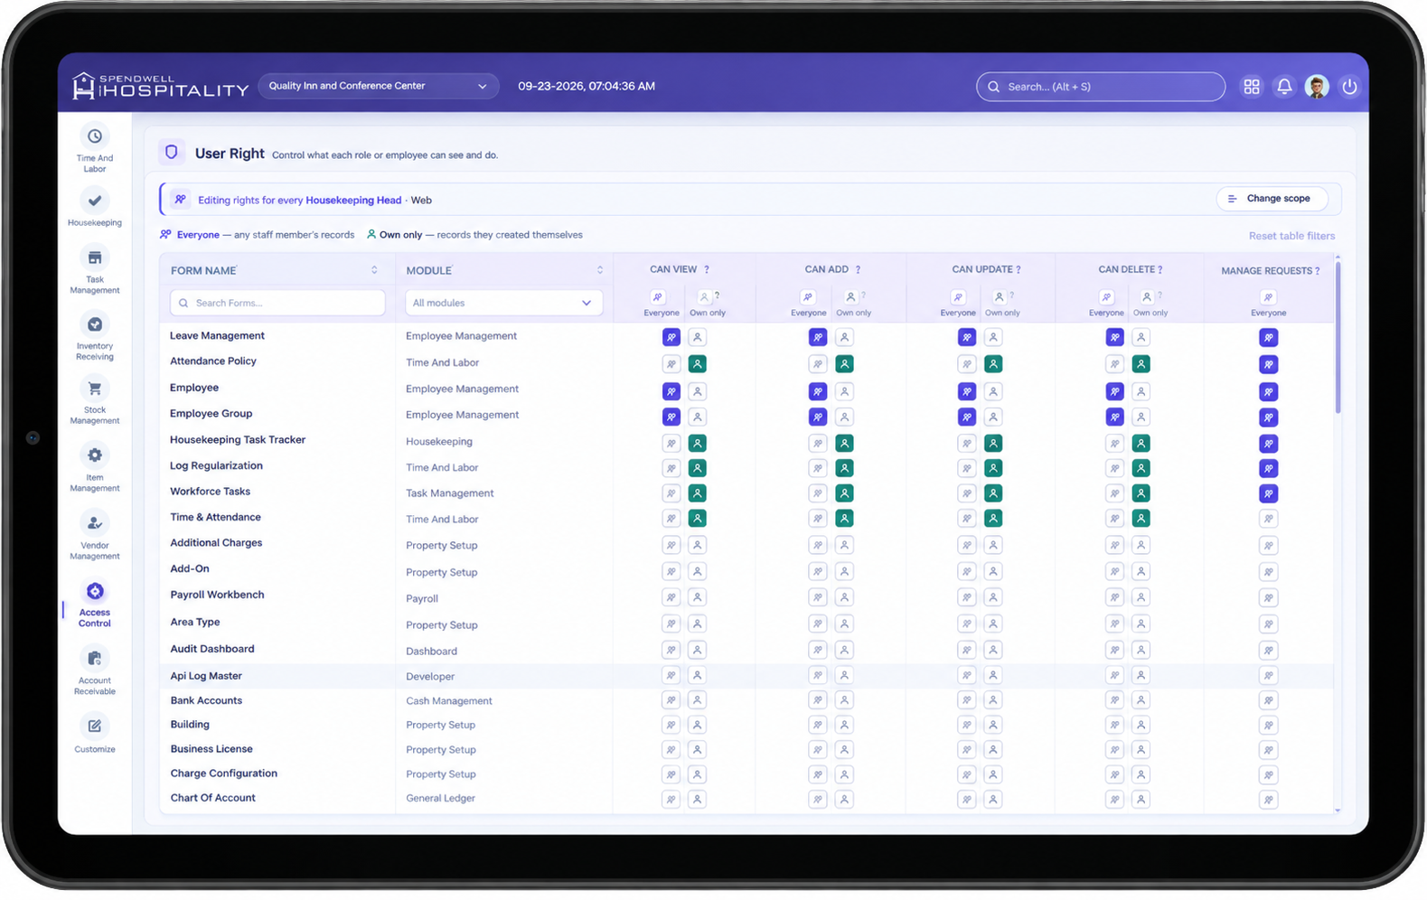Open the user profile avatar
Screen dimensions: 1427x900
(x=1317, y=87)
